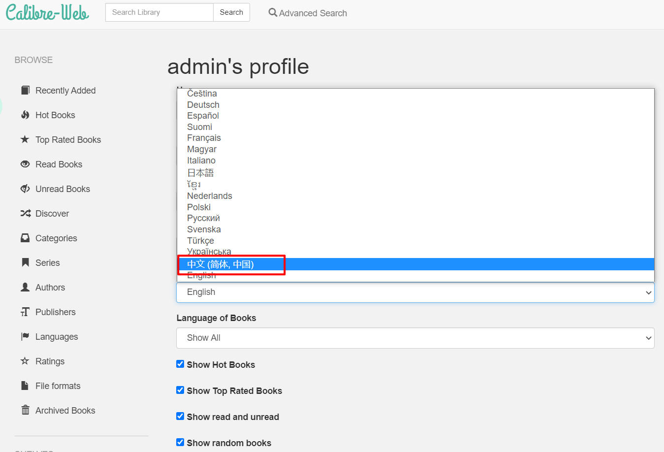Choose 中文 (简体, 中国) from language list

221,264
